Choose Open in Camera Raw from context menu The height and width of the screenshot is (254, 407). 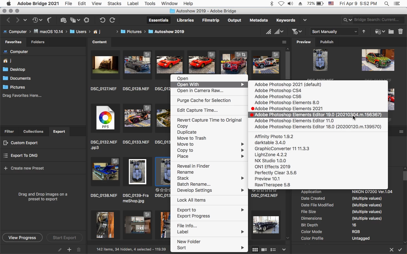(209, 90)
